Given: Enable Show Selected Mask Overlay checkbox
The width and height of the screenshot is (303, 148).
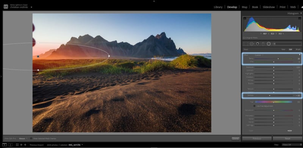Looking at the screenshot, I should click(31, 138).
